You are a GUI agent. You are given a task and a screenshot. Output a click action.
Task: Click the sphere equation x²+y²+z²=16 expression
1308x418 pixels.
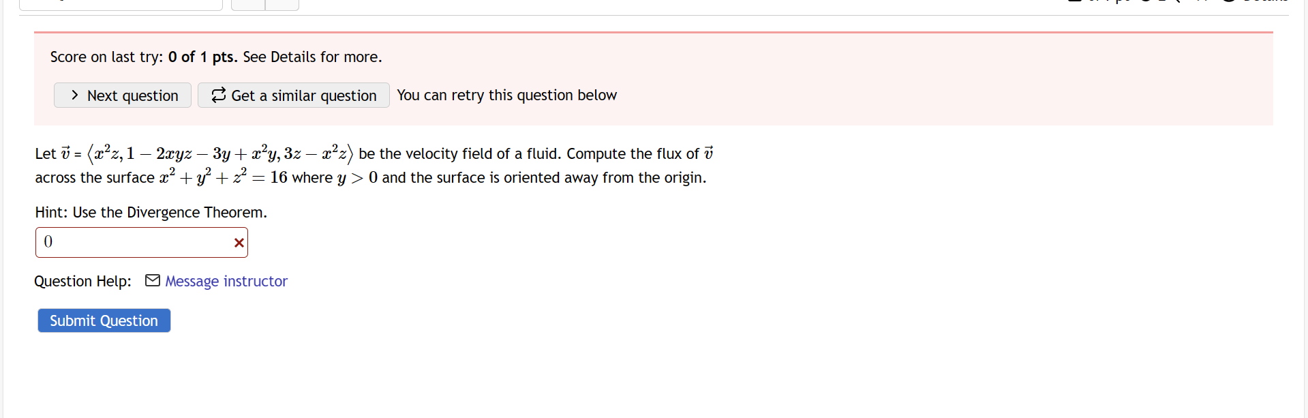224,177
